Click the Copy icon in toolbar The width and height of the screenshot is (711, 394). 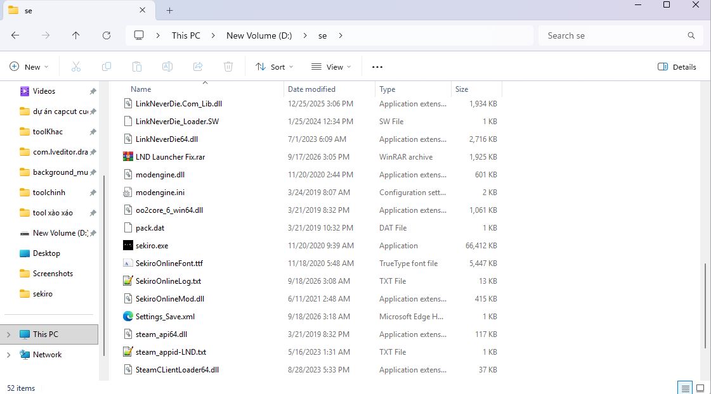point(107,67)
